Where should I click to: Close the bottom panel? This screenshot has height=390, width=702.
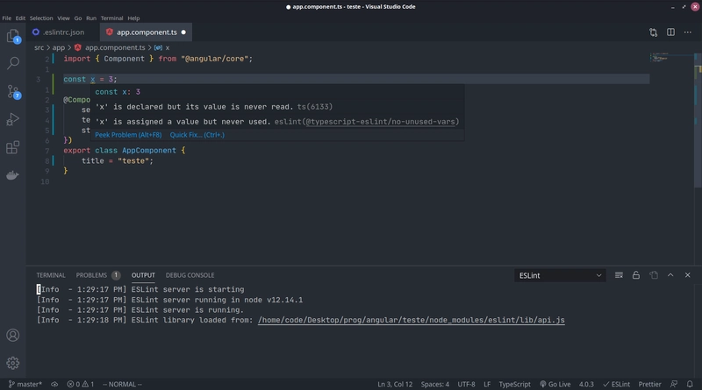click(688, 275)
